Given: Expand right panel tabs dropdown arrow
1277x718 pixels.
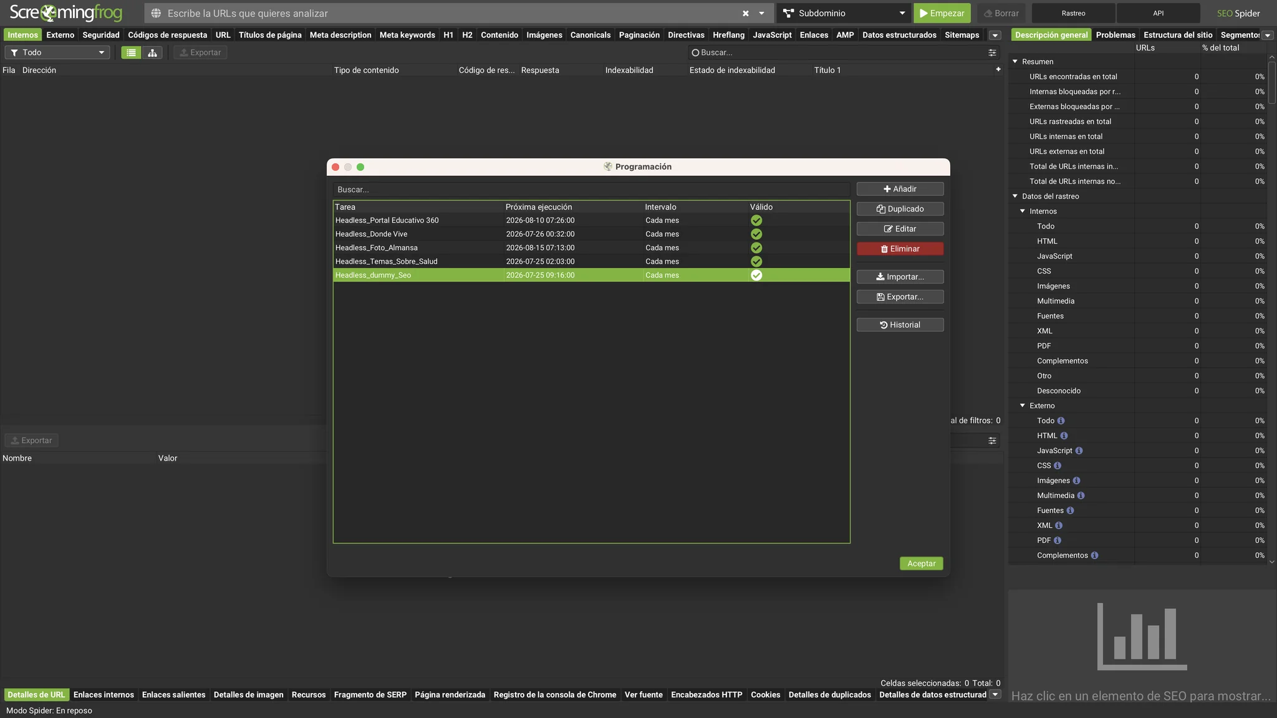Looking at the screenshot, I should click(x=1268, y=36).
